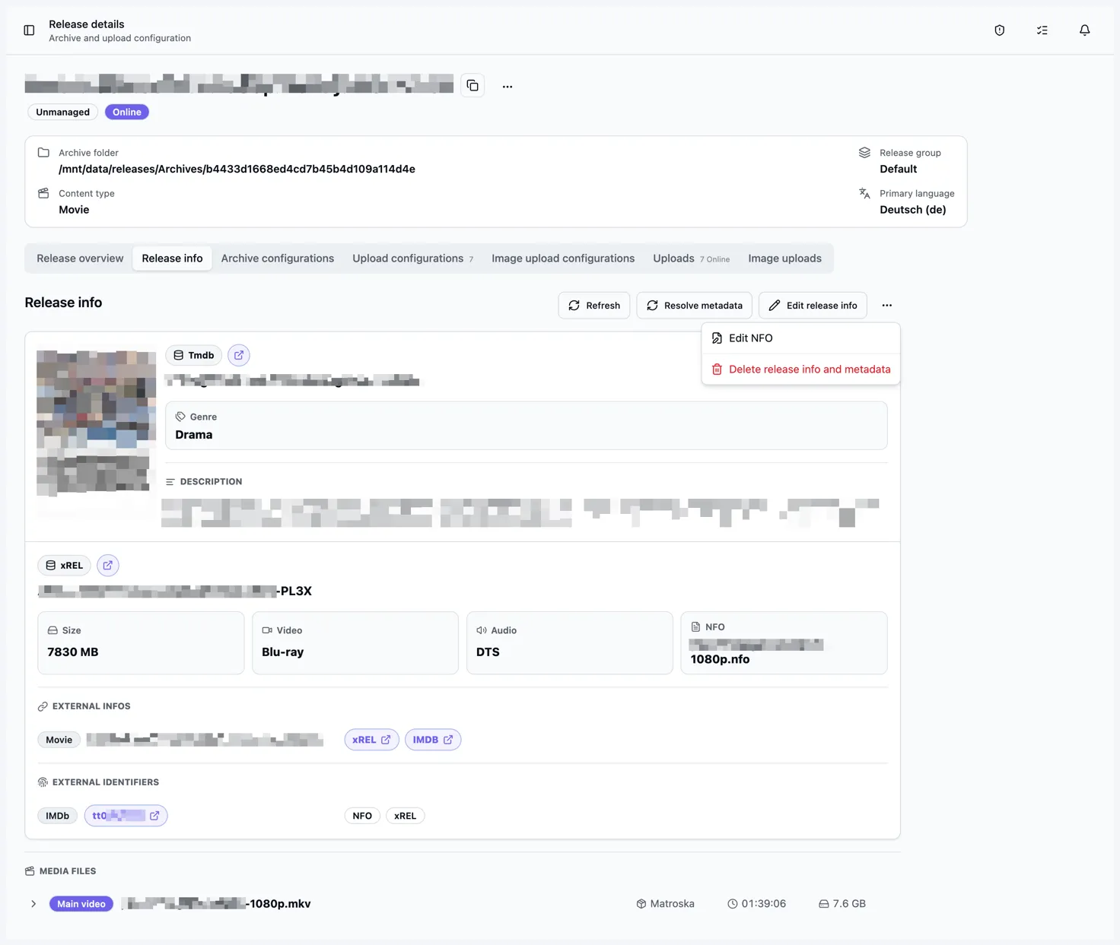Image resolution: width=1120 pixels, height=945 pixels.
Task: Click the Matroska container label
Action: (666, 904)
